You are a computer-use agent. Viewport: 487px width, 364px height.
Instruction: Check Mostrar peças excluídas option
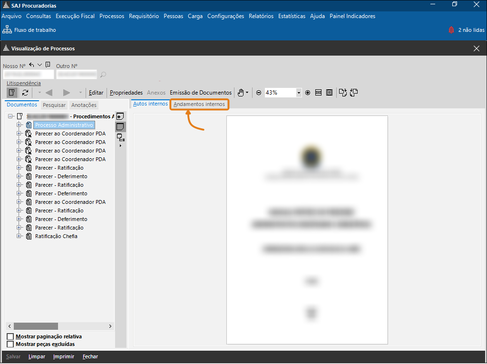click(x=10, y=344)
